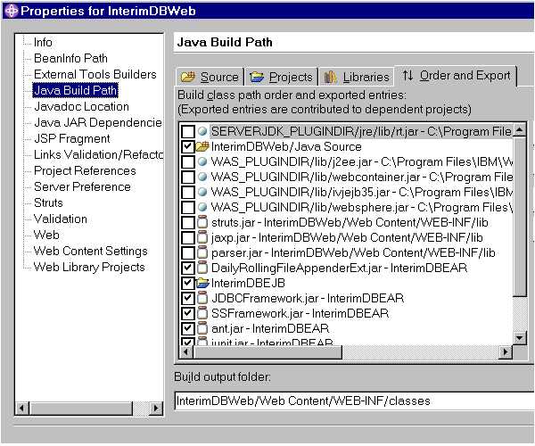Uncheck the InterimDBEJB project checkbox

click(x=188, y=283)
